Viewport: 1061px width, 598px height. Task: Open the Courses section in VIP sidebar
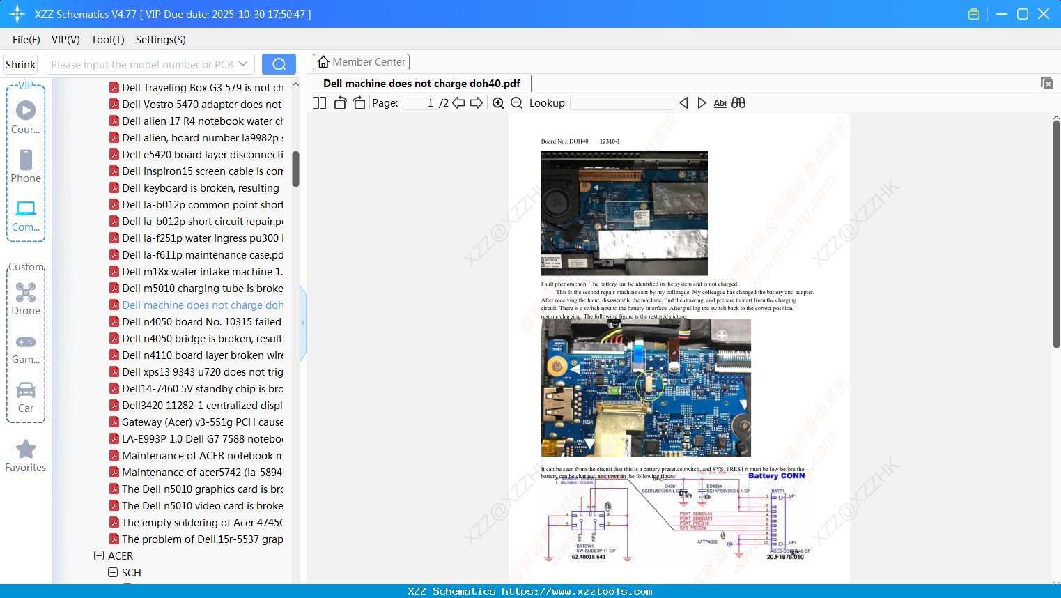tap(26, 117)
